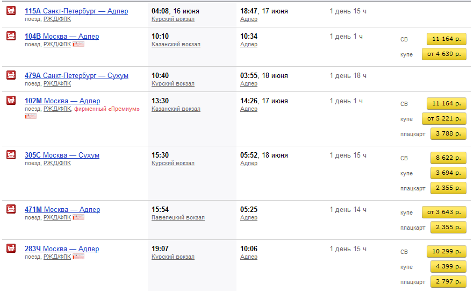474x291 pixels.
Task: Click the e-ticket icon under train 104В
Action: click(78, 44)
